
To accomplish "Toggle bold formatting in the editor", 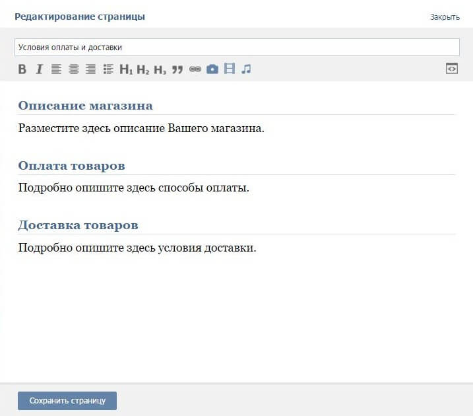I will pyautogui.click(x=22, y=69).
